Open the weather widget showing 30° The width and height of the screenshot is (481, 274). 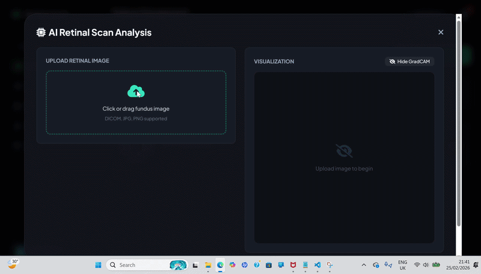coord(13,264)
